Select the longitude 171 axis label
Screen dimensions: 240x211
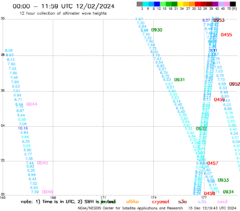[x=103, y=197]
